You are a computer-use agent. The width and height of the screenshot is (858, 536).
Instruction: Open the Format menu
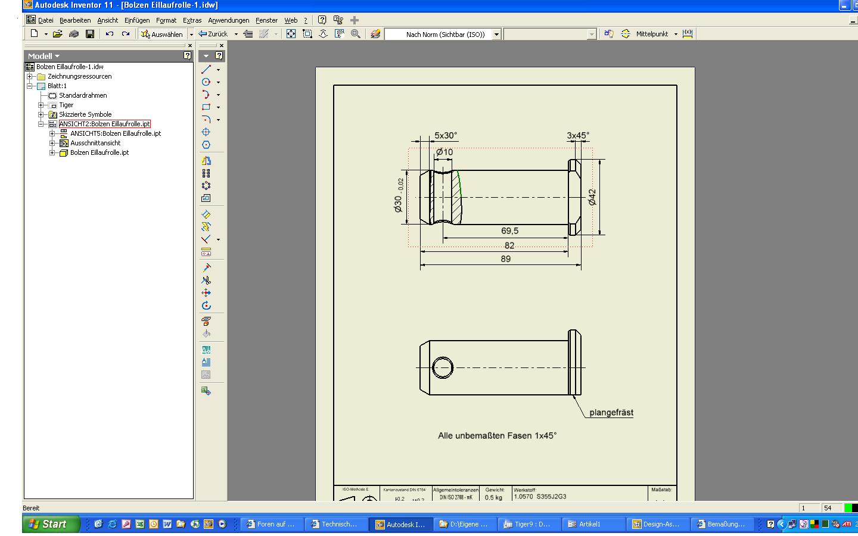pyautogui.click(x=166, y=20)
